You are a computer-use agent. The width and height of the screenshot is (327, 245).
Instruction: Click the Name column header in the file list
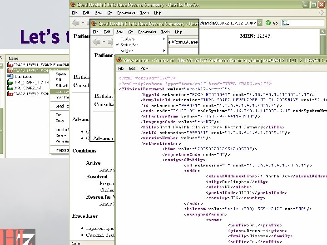pos(14,59)
